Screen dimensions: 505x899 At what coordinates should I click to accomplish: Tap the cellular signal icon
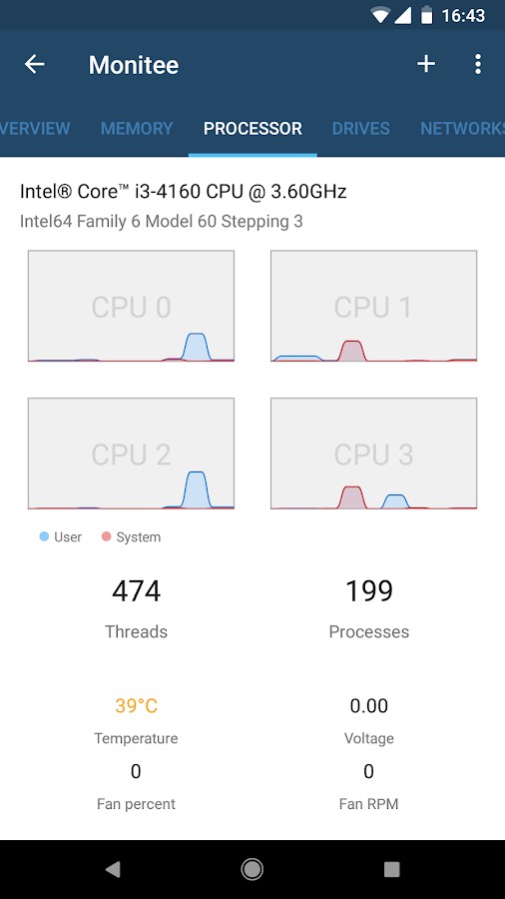click(x=402, y=15)
